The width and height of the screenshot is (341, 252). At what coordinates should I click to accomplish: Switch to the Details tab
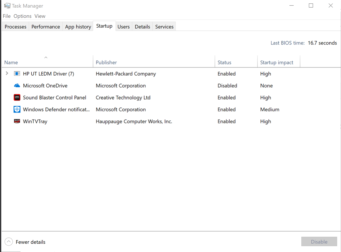point(143,27)
